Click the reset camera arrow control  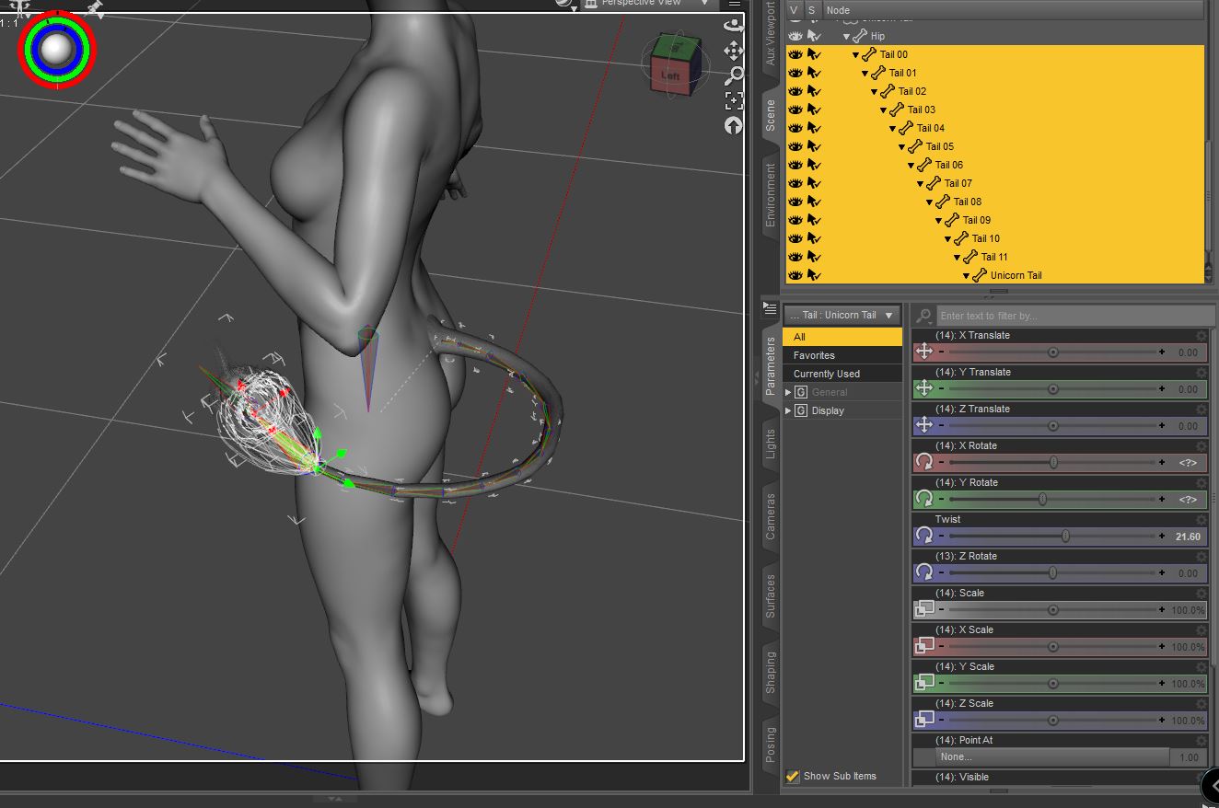click(734, 125)
